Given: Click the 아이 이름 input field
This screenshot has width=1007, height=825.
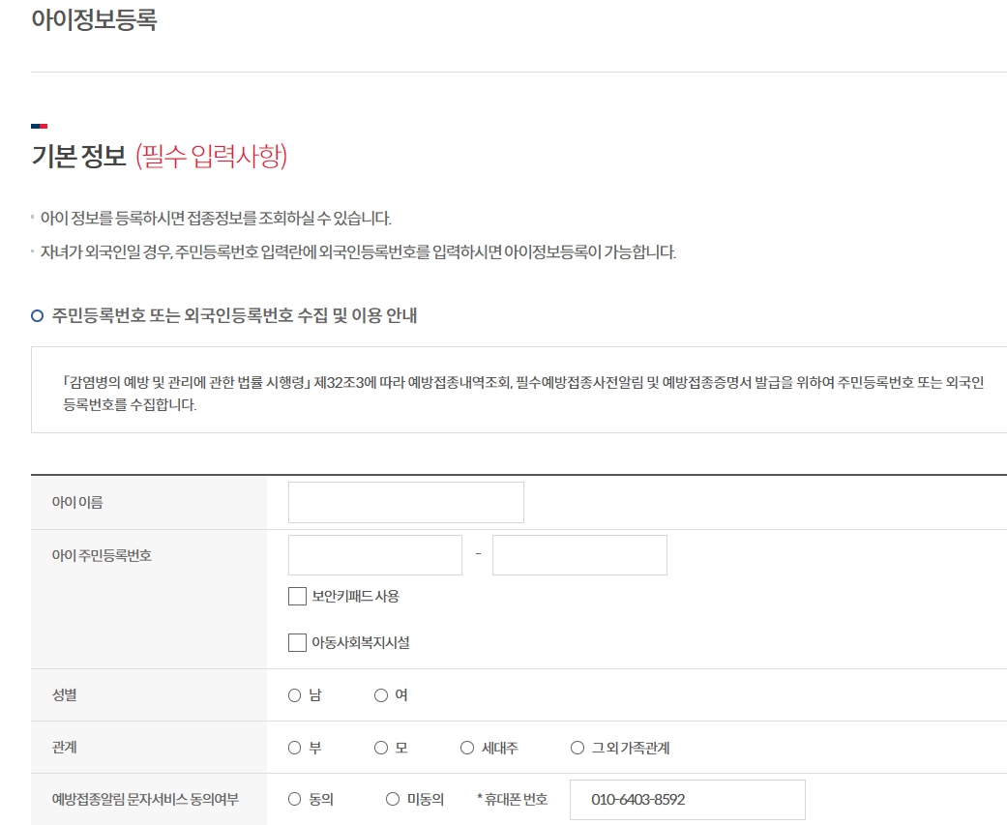Looking at the screenshot, I should click(x=404, y=501).
